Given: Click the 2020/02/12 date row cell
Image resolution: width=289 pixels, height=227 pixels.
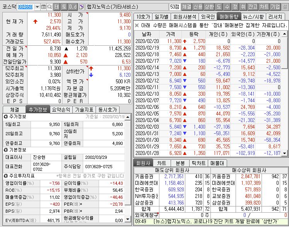Looking at the screenshot, I should (x=147, y=81).
